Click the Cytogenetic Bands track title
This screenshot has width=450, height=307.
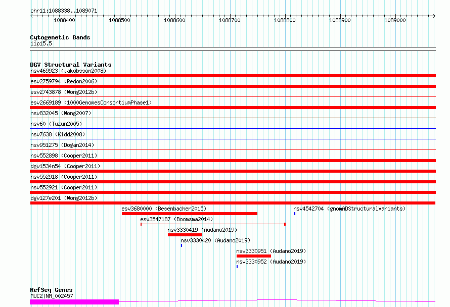point(60,37)
